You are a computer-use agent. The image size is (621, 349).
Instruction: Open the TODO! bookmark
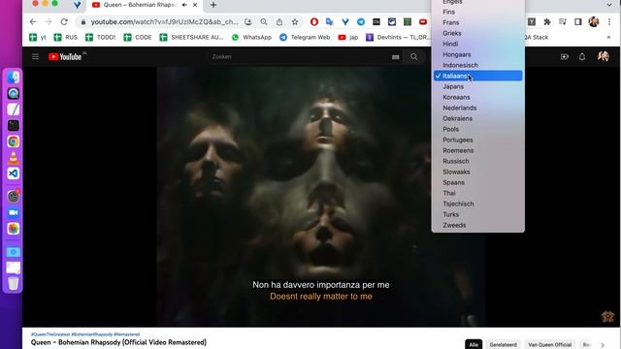click(x=101, y=37)
